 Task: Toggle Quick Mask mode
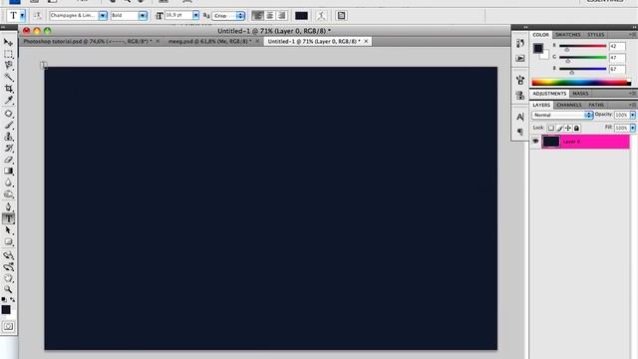coord(8,327)
